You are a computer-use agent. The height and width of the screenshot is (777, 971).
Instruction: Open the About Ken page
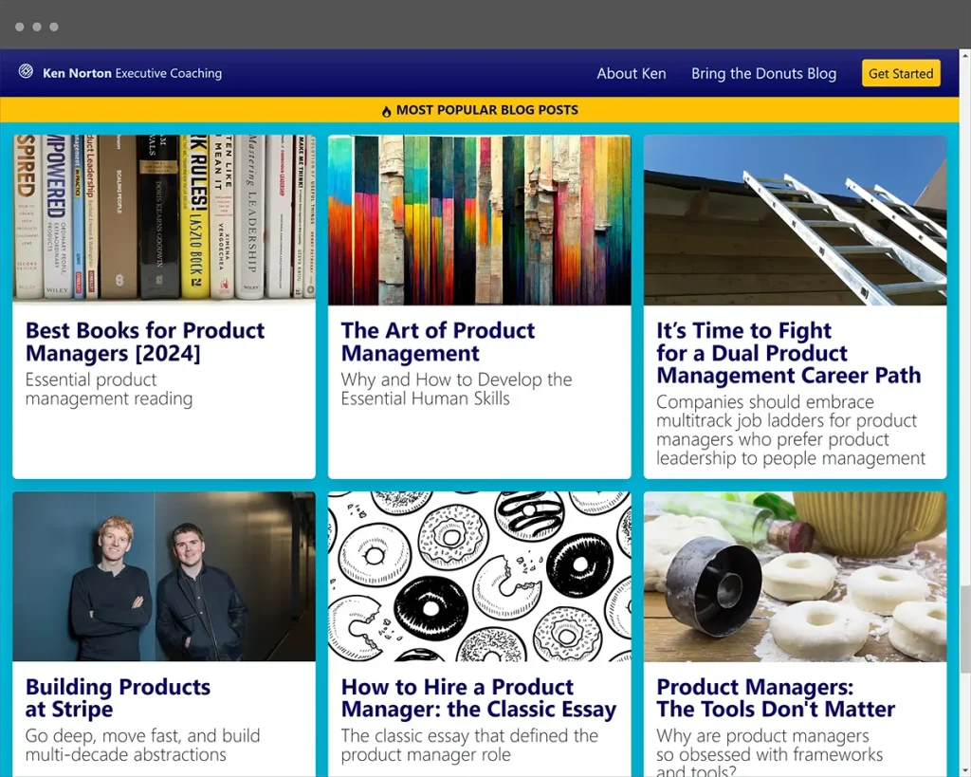631,73
